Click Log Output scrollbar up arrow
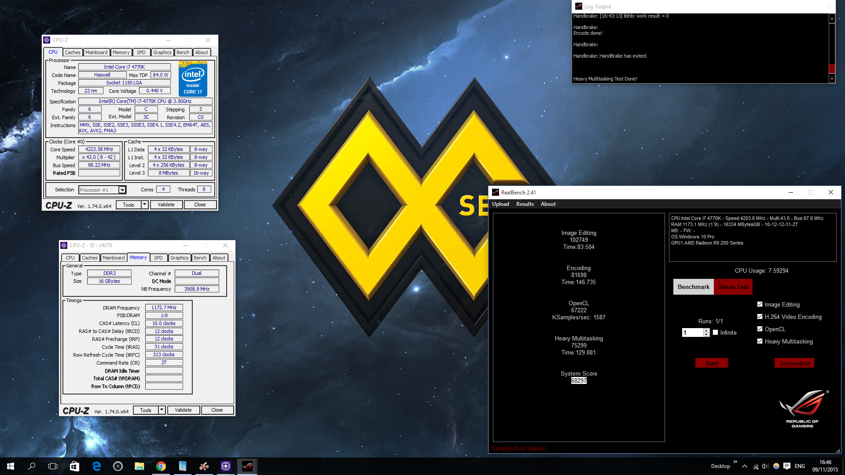Image resolution: width=845 pixels, height=475 pixels. (832, 18)
